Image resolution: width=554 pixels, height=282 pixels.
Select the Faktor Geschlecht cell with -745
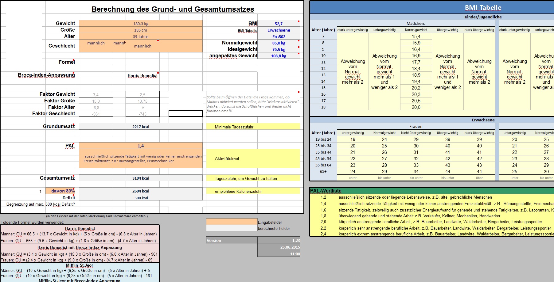(142, 114)
